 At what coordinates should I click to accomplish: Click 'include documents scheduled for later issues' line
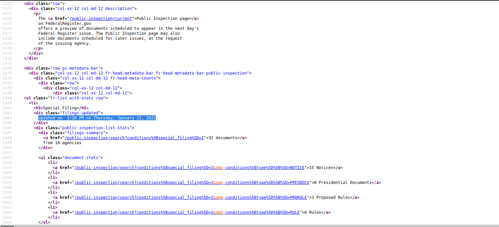110,38
